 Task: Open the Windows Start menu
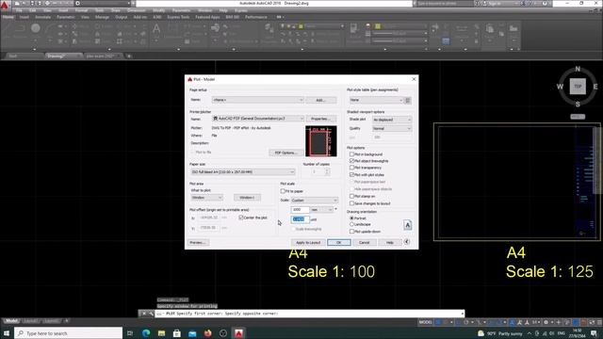[7, 332]
